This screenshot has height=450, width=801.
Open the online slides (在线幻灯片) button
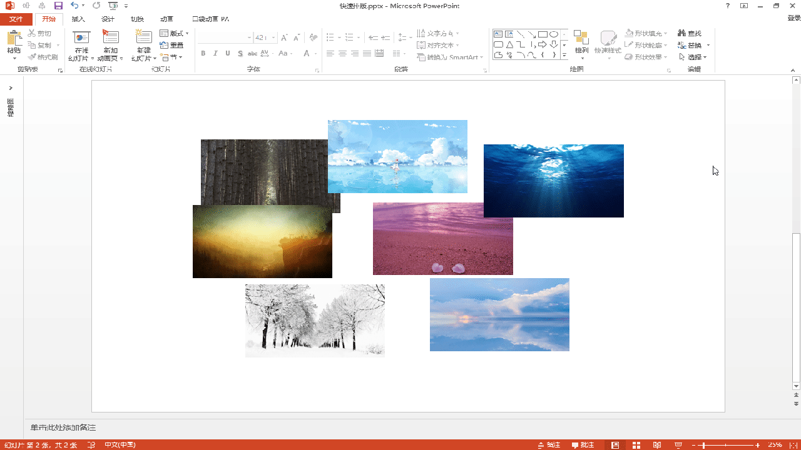pos(81,46)
